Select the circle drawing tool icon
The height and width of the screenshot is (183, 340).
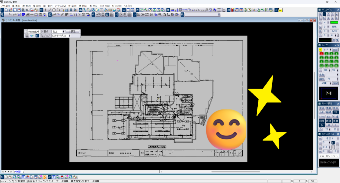[54, 10]
